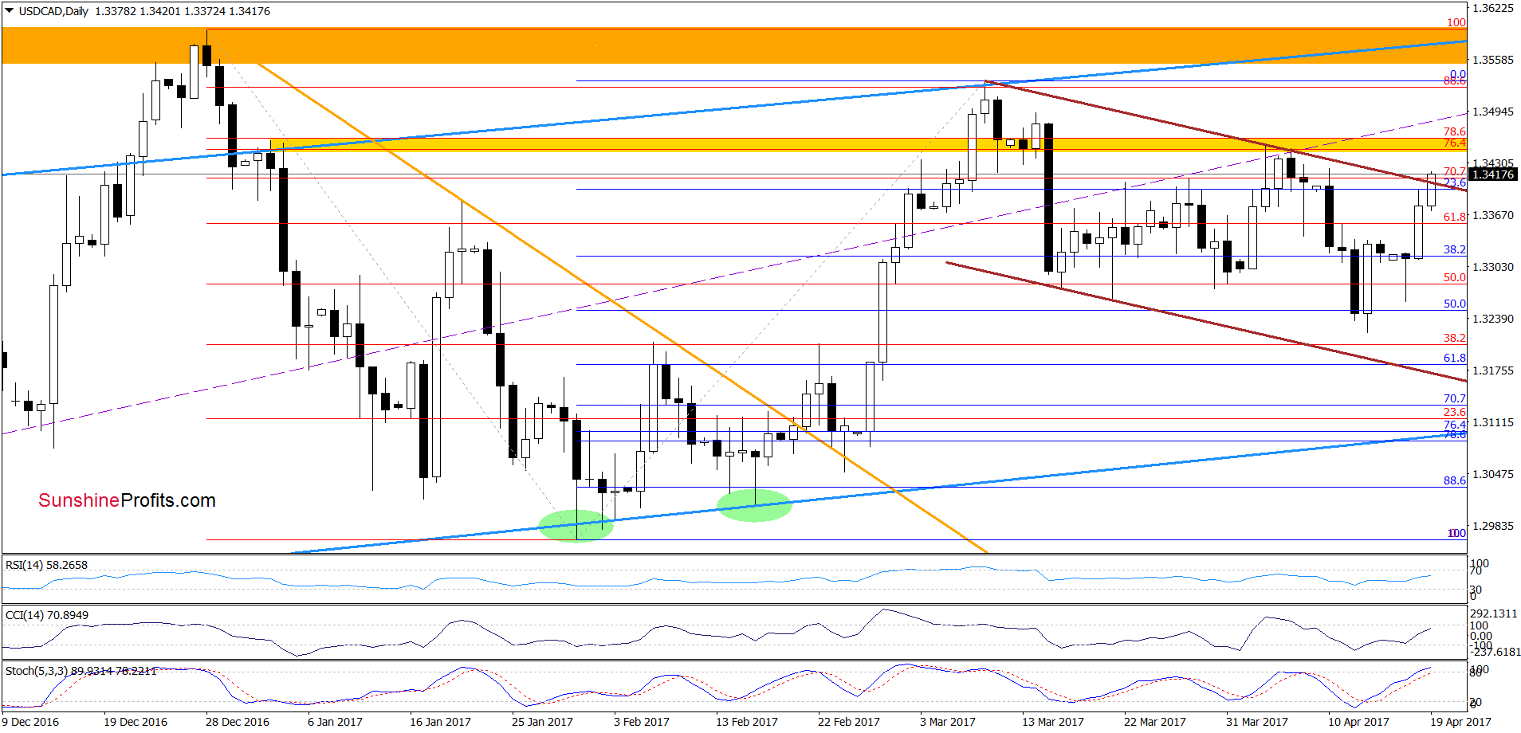Viewport: 1521px width, 733px height.
Task: Click the 3 Mar 2017 date label
Action: [948, 722]
